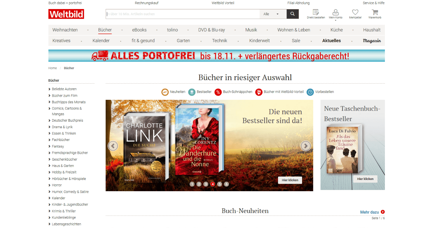Expand Beliebte Autoren category
Screen dimensions: 434x228
click(49, 89)
